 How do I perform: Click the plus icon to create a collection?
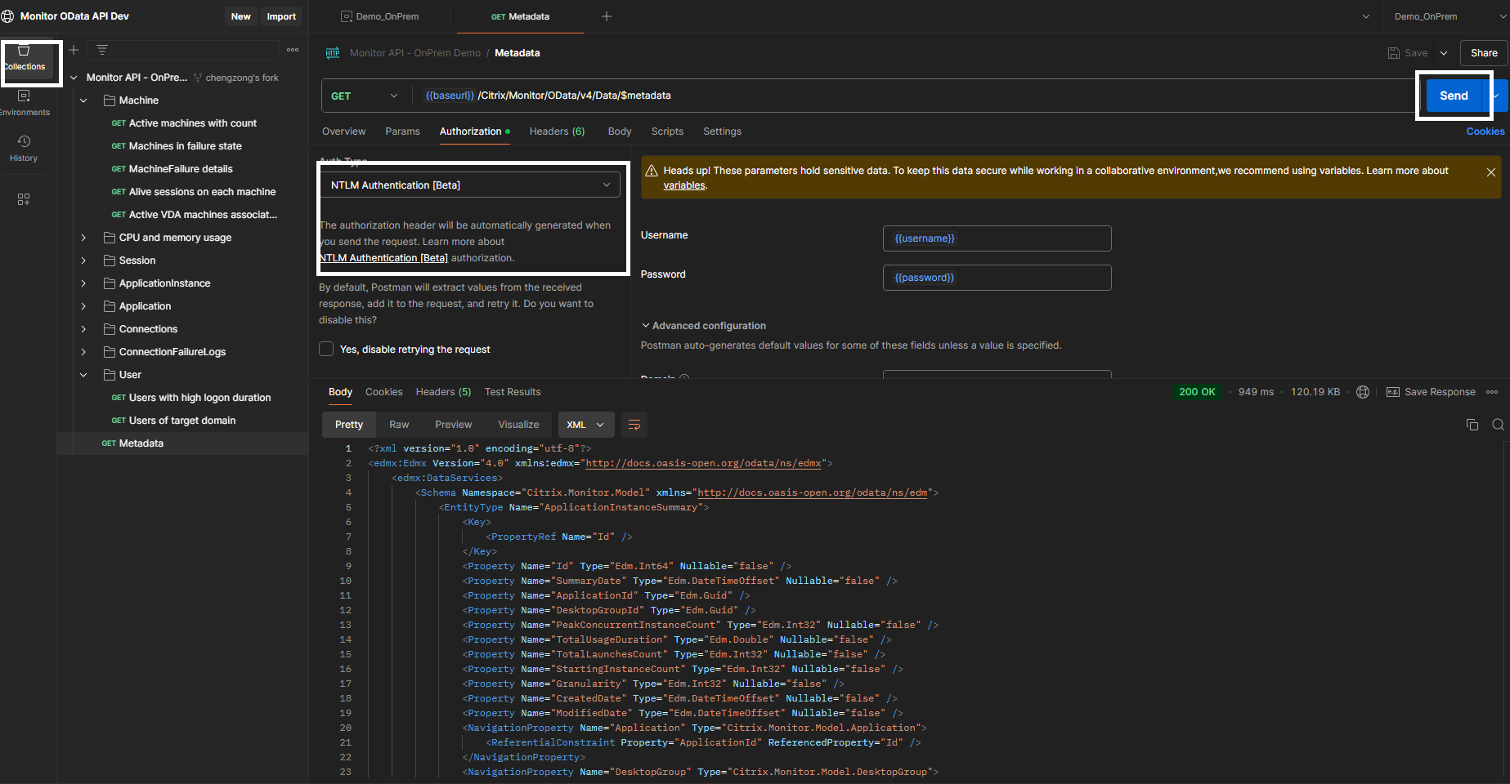coord(74,50)
